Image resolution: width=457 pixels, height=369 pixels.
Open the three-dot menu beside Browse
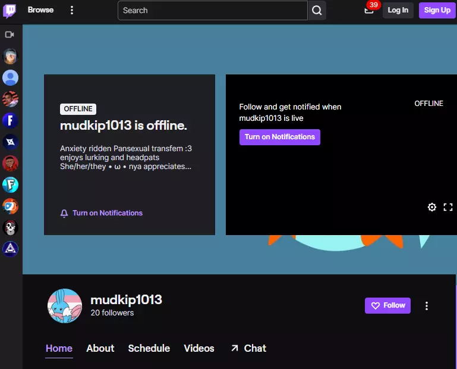tap(72, 10)
